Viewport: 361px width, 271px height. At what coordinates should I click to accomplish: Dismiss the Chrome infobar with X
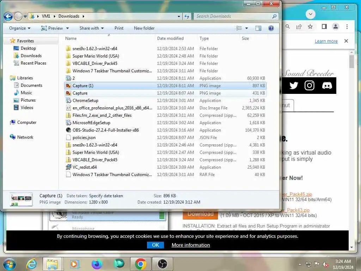point(346,41)
